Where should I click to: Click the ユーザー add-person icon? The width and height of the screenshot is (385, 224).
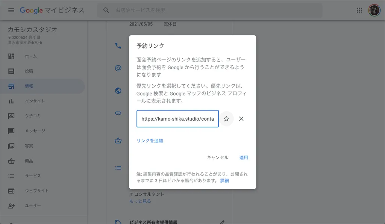tap(11, 206)
